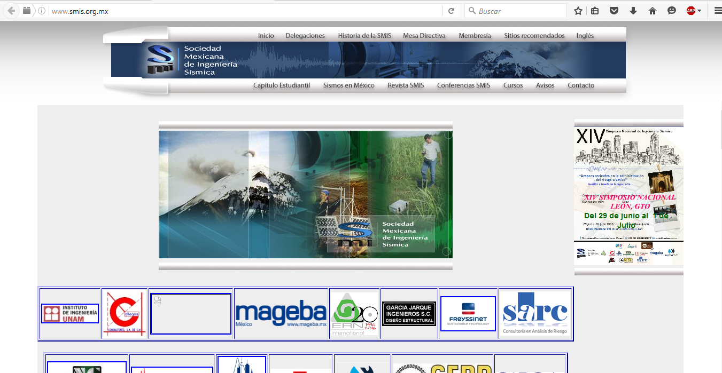Click the Instituto de Ingeniería UNAM logo
This screenshot has height=373, width=722.
[70, 313]
